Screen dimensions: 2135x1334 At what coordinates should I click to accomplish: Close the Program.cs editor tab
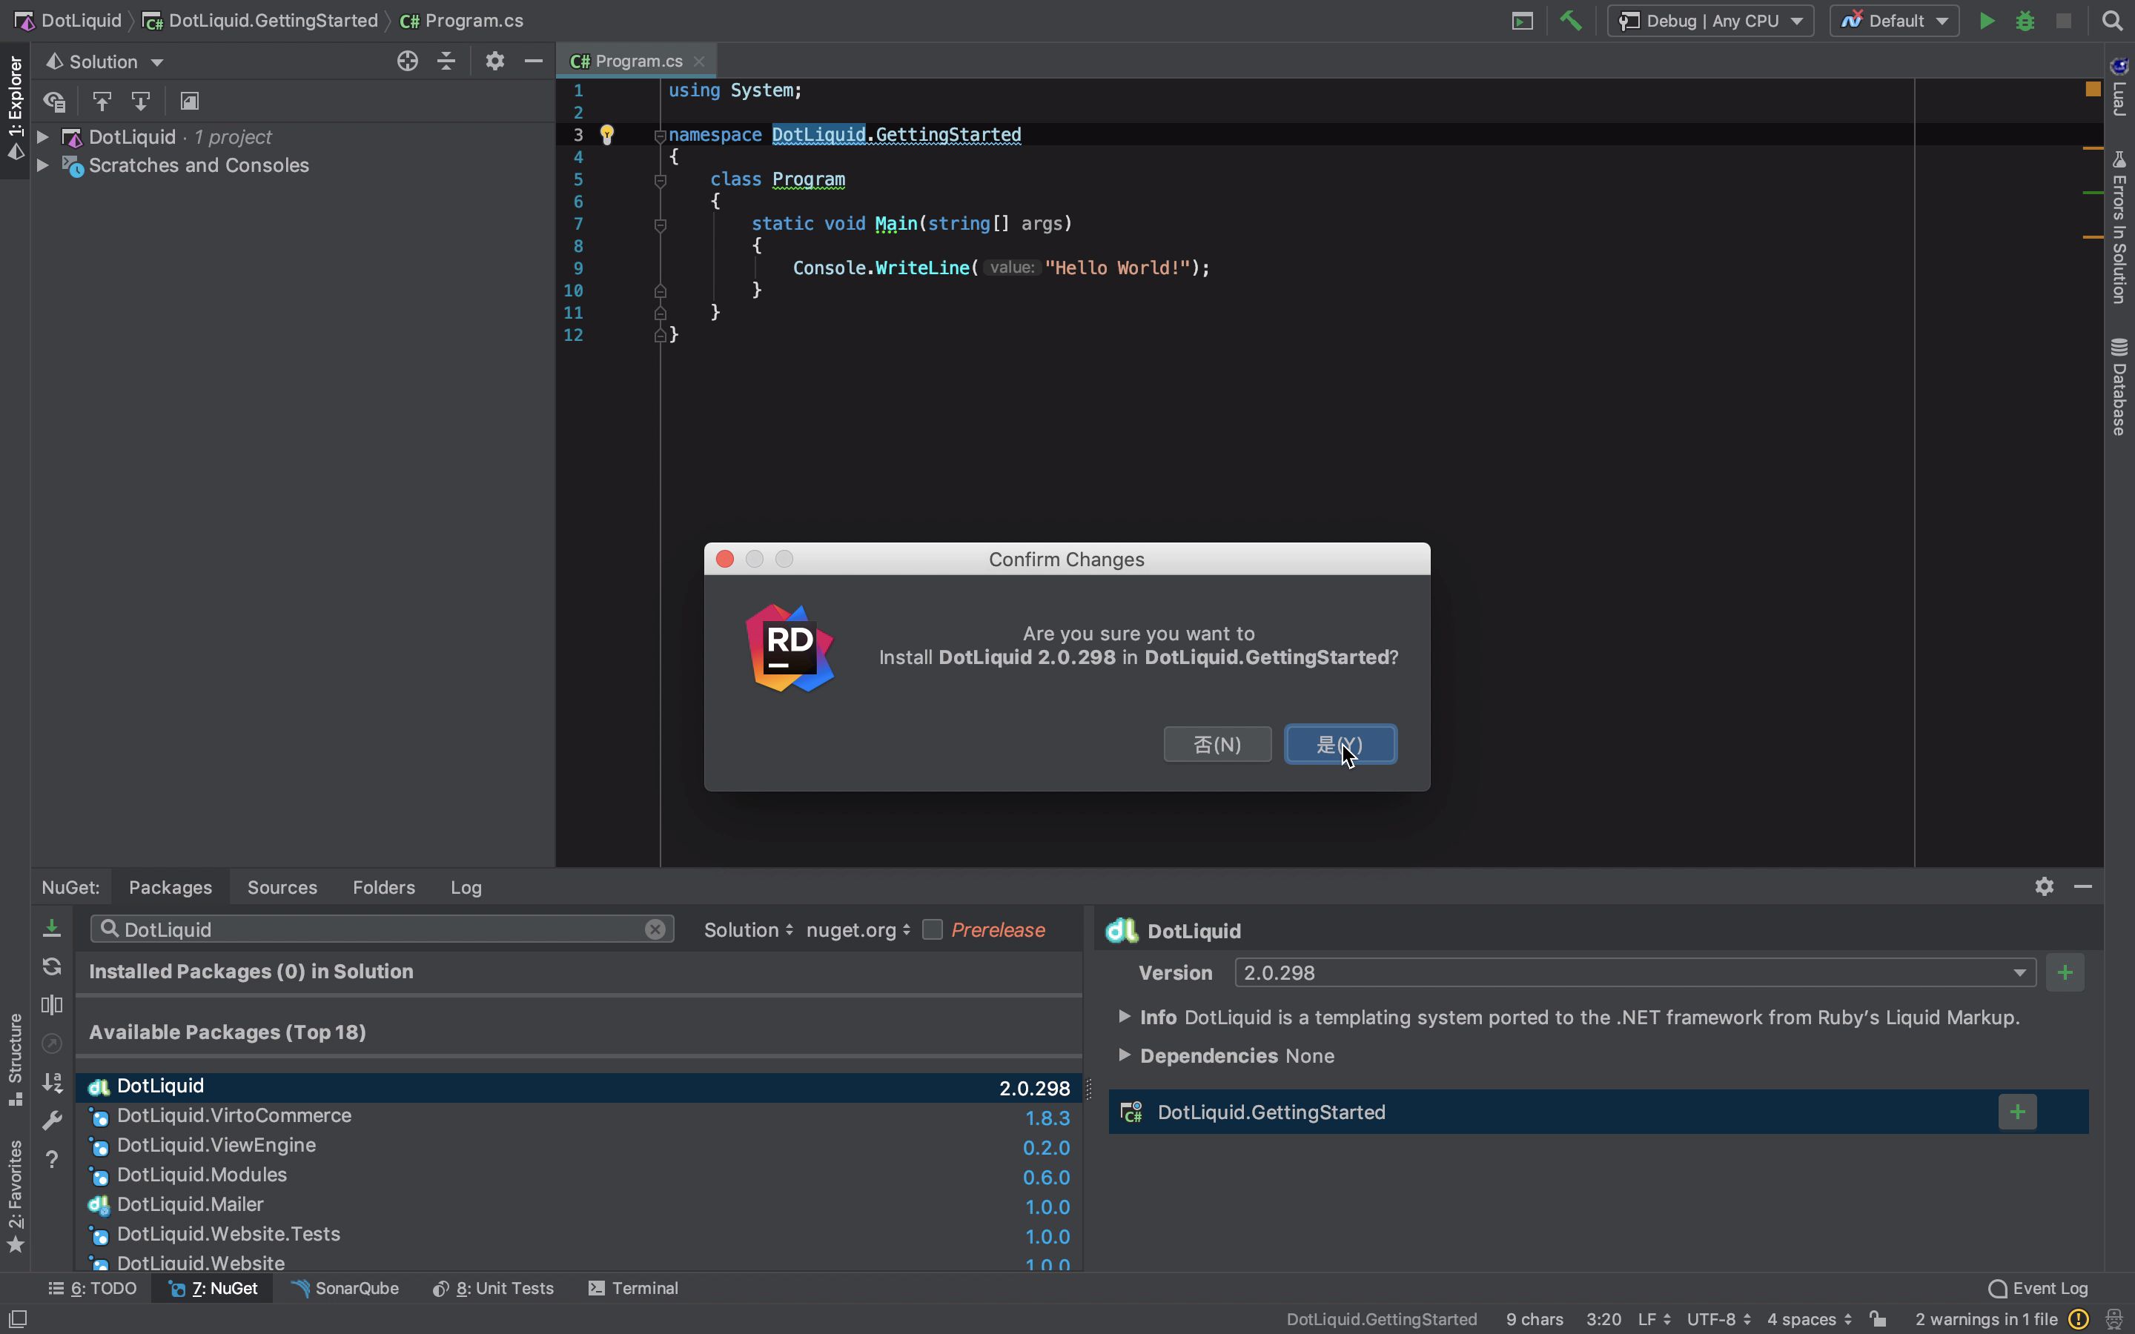699,61
